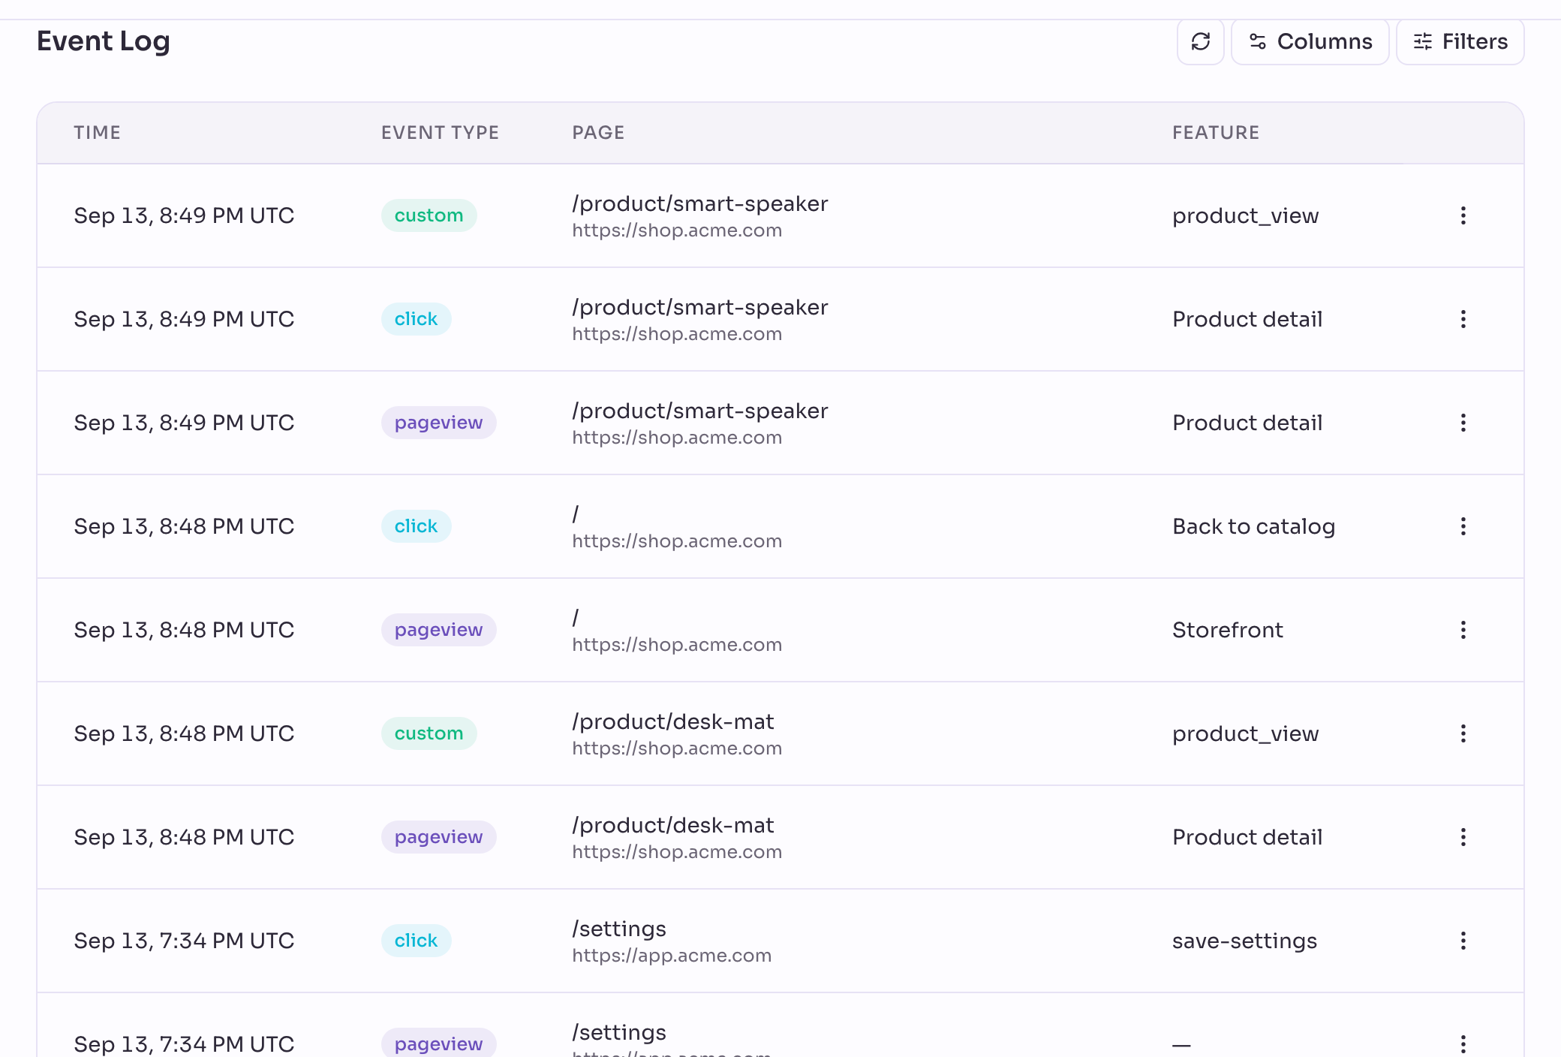1561x1057 pixels.
Task: Click custom badge in smart-speaker row
Action: [x=429, y=215]
